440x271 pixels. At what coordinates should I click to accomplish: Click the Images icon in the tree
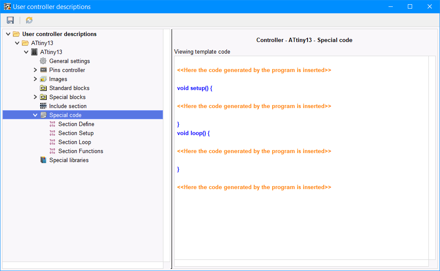pyautogui.click(x=43, y=79)
